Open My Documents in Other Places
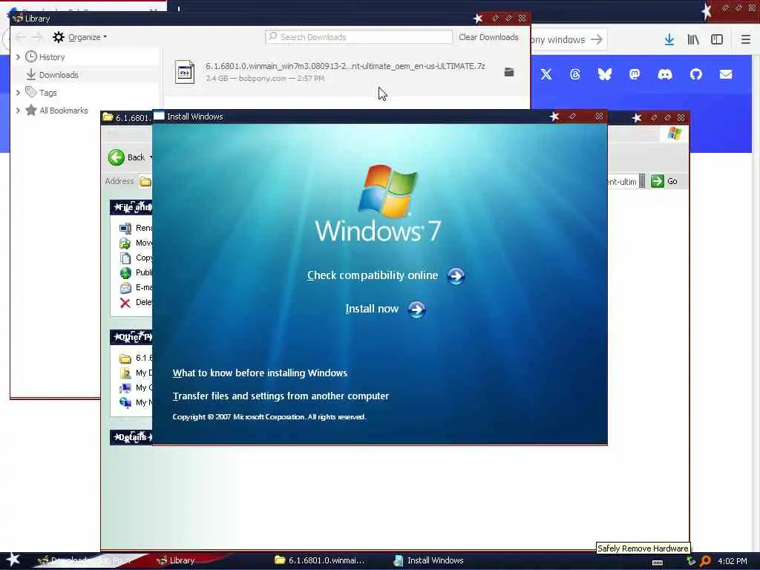760x570 pixels. [x=136, y=373]
